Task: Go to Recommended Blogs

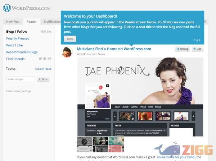Action: (x=22, y=52)
